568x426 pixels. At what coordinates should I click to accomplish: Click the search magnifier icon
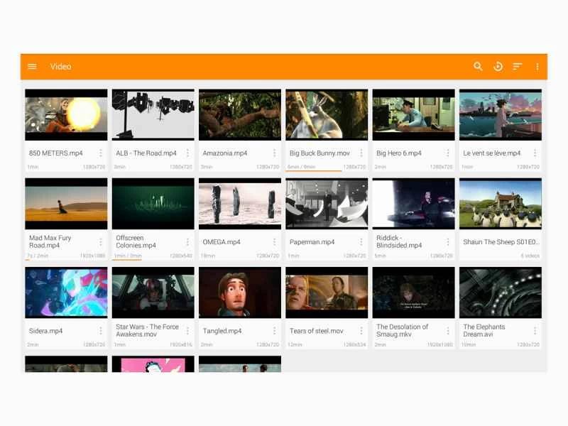pyautogui.click(x=478, y=67)
